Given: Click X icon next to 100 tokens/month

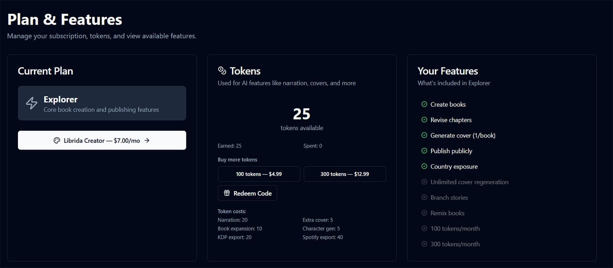Looking at the screenshot, I should coord(424,229).
